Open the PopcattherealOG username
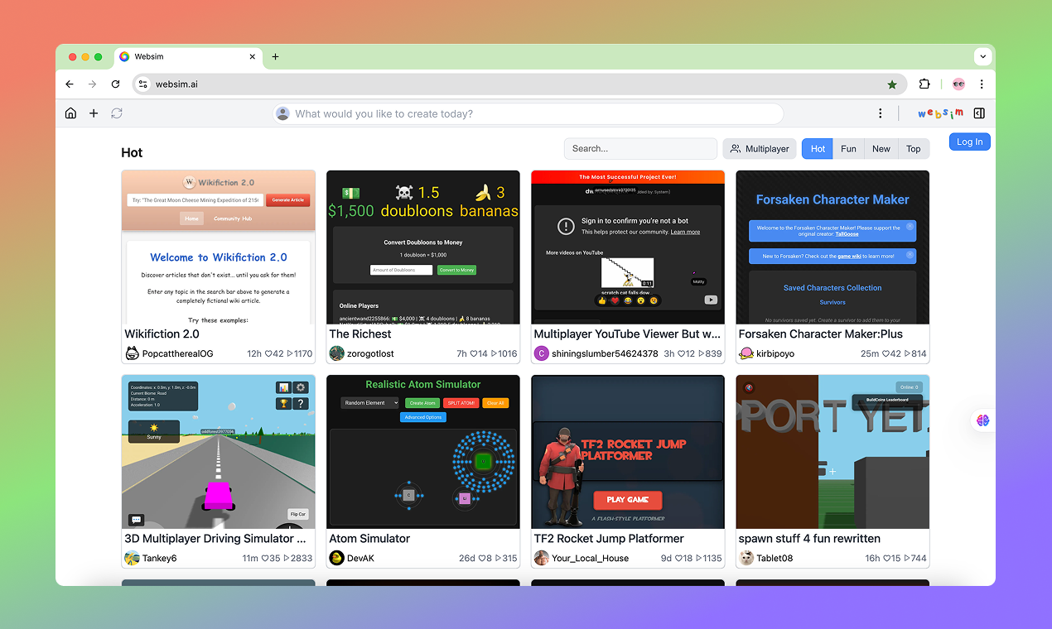 177,353
